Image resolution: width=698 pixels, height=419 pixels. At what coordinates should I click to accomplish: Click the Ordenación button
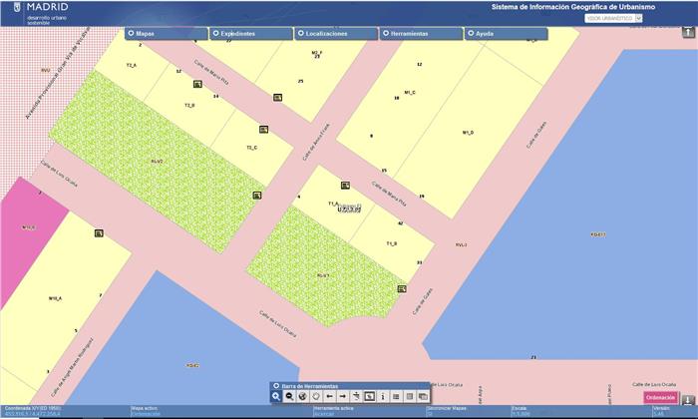[660, 398]
